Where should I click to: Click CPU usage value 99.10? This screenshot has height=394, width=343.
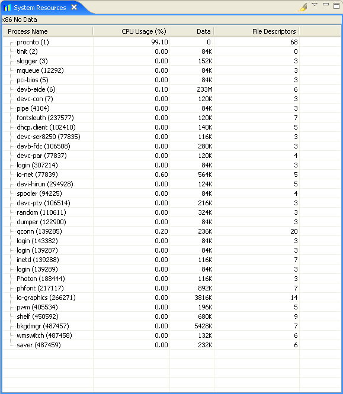point(159,42)
